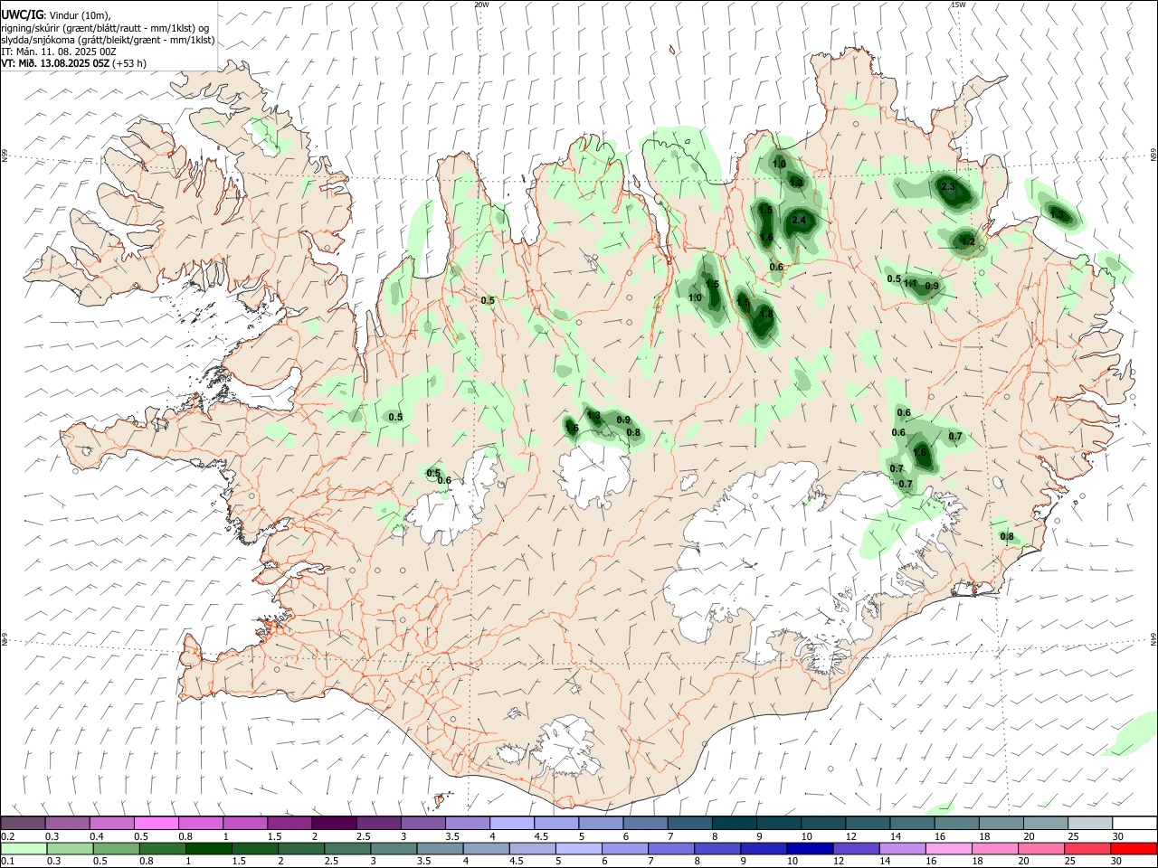1158x868 pixels.
Task: Select the 4.5 swatch in the top snow scale
Action: tap(556, 823)
